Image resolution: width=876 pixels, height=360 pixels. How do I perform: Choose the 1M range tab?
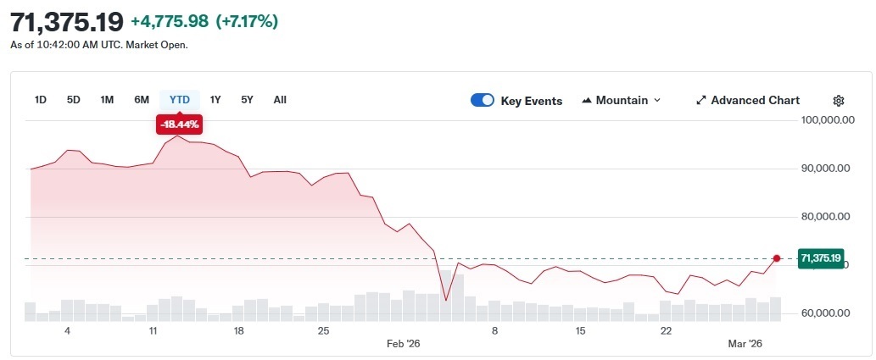coord(107,100)
